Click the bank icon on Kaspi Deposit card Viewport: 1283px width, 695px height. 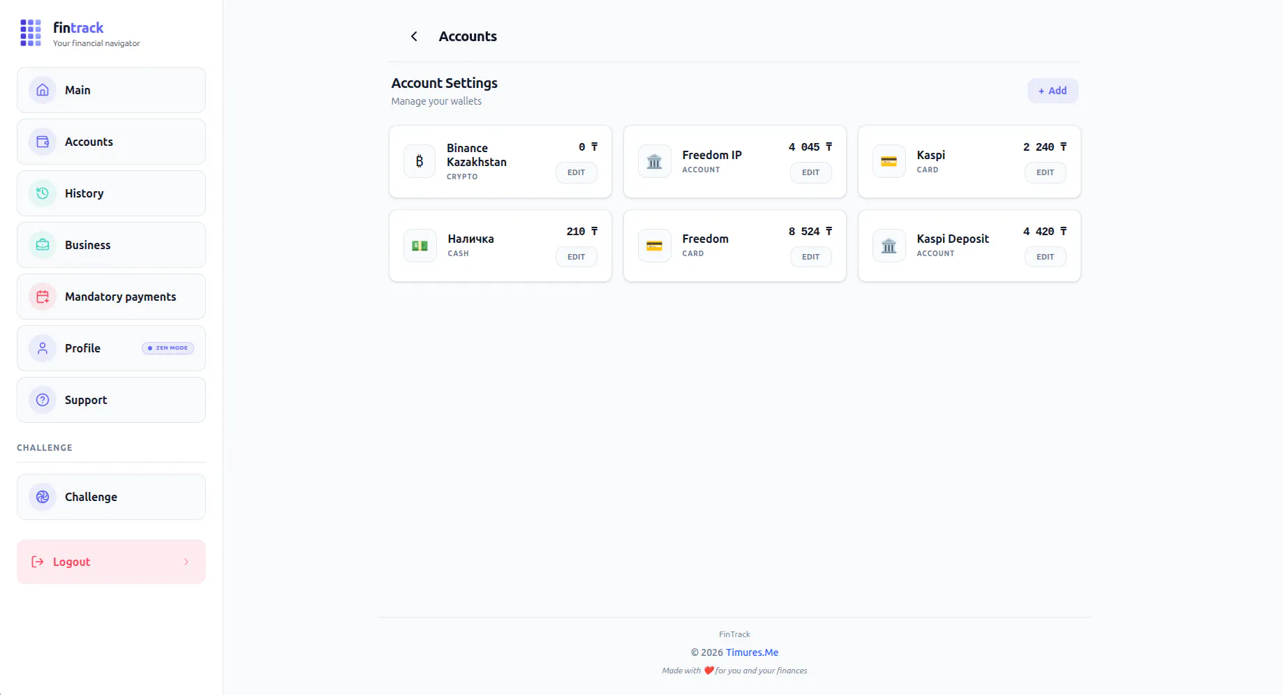(889, 246)
